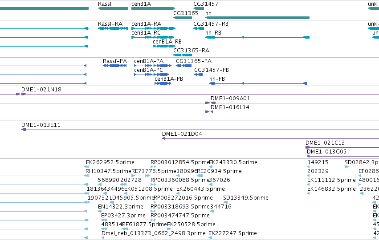Click the EK250528.5prime label
Screen dimensions: 379x240
(x=191, y=225)
